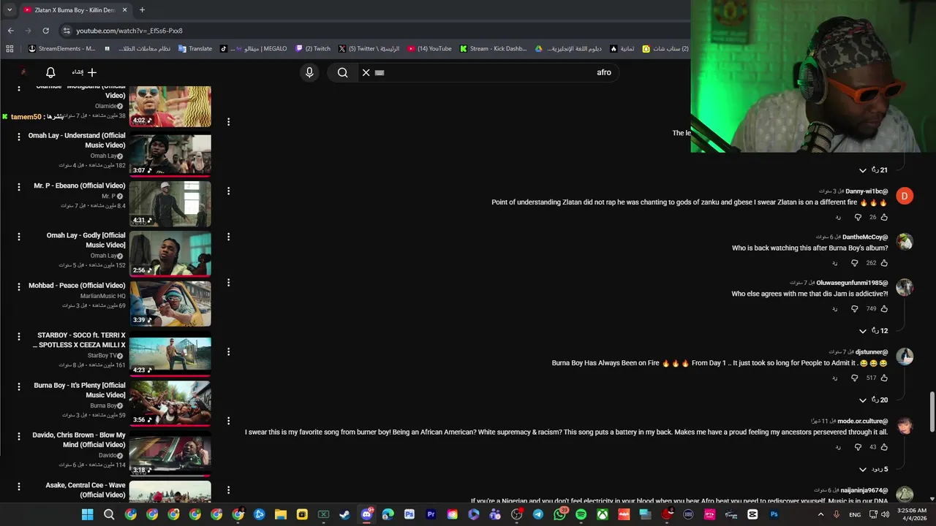This screenshot has width=936, height=526.
Task: Open Omah Lay - Understand video title
Action: coord(77,140)
